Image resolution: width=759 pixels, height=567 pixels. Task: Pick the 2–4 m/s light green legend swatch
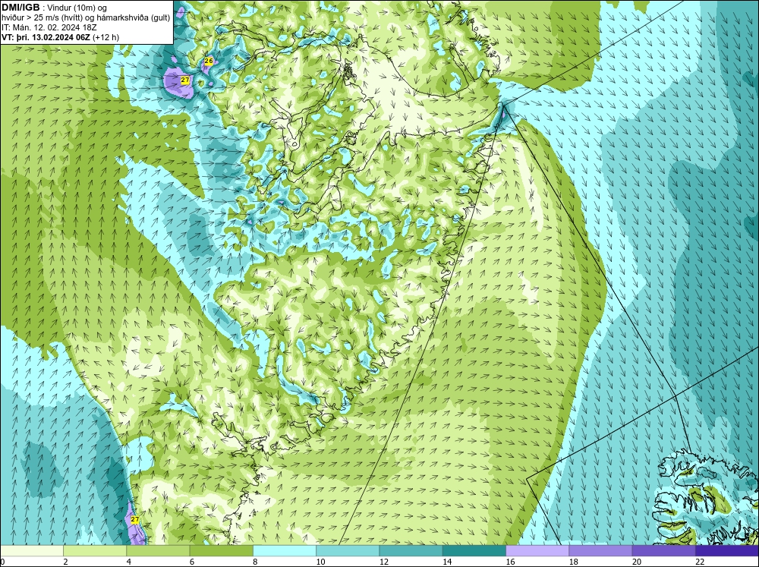pos(95,551)
